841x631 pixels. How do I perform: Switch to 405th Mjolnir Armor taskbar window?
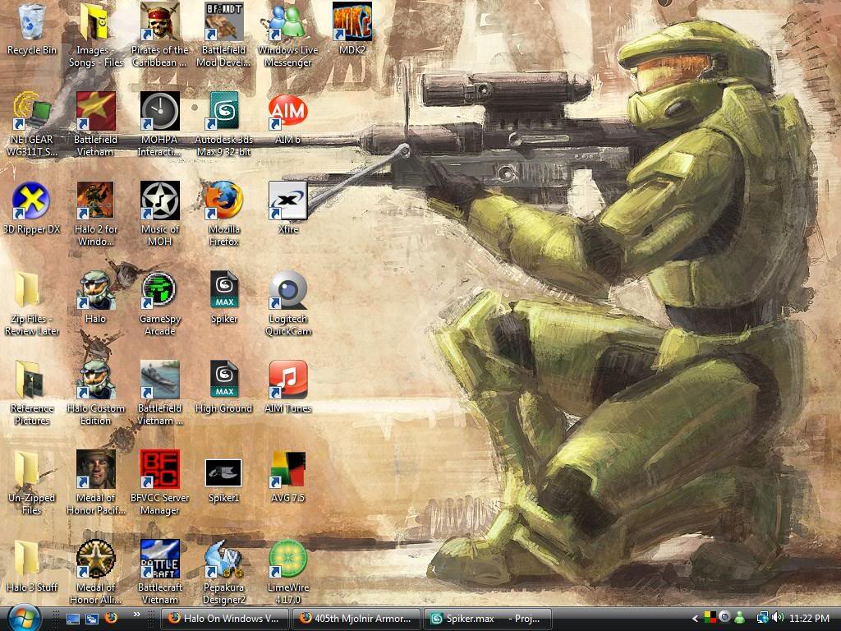(356, 618)
